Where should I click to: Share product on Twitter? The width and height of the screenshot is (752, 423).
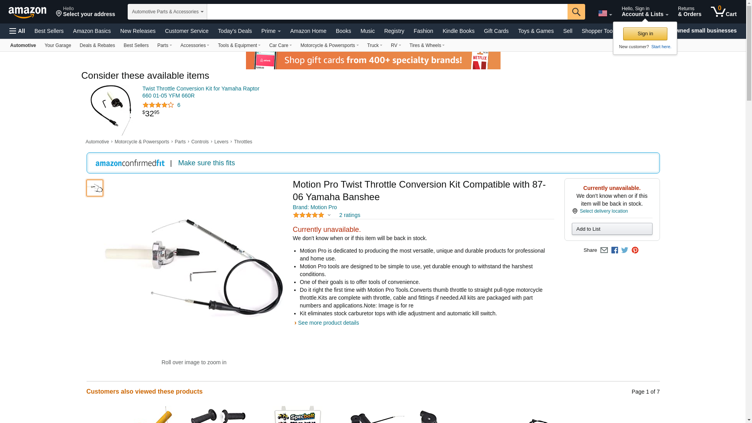click(x=625, y=250)
